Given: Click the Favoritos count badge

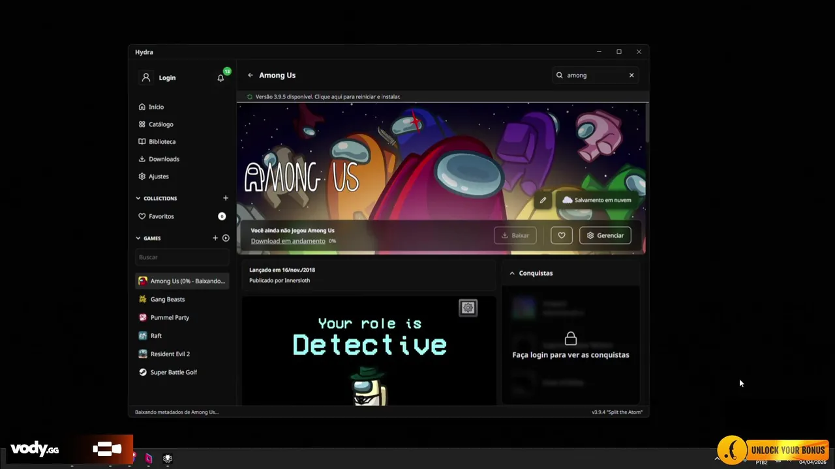Looking at the screenshot, I should point(222,216).
